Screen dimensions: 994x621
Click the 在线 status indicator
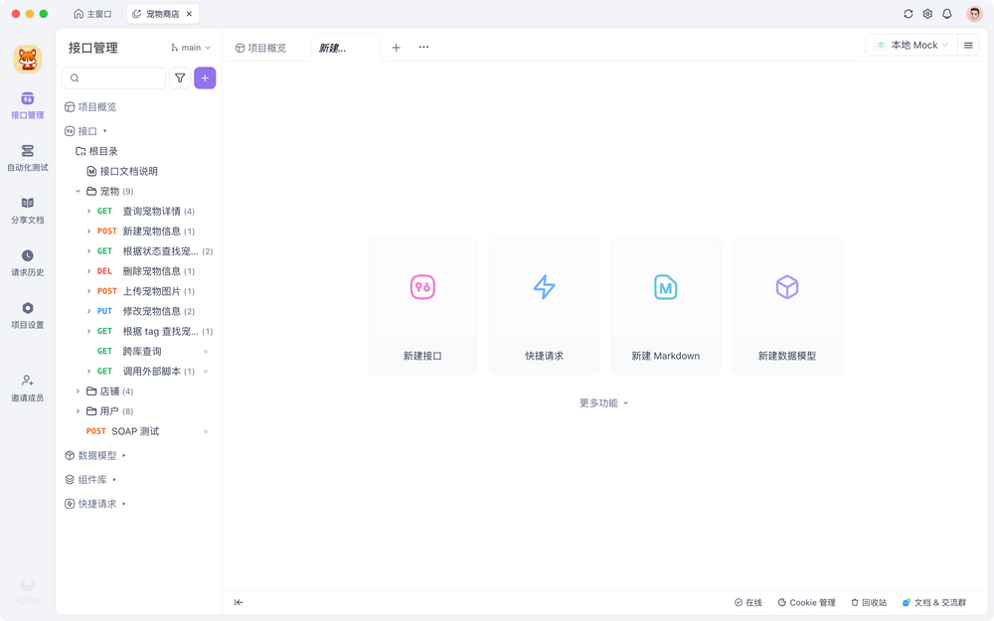[x=747, y=602]
